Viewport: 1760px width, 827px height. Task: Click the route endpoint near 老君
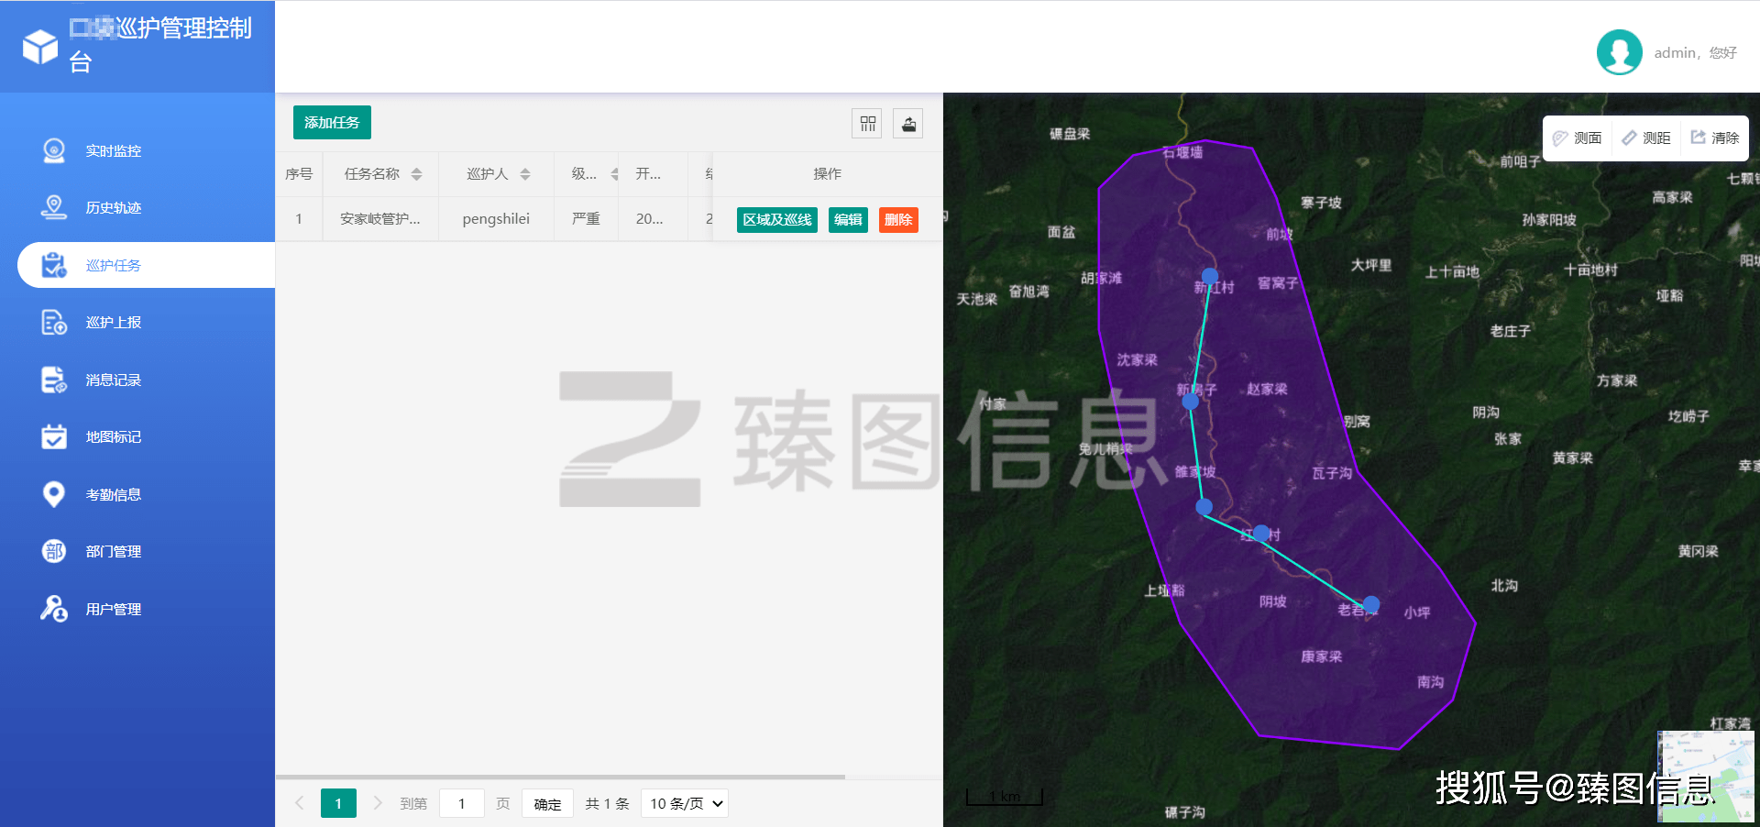(x=1371, y=604)
